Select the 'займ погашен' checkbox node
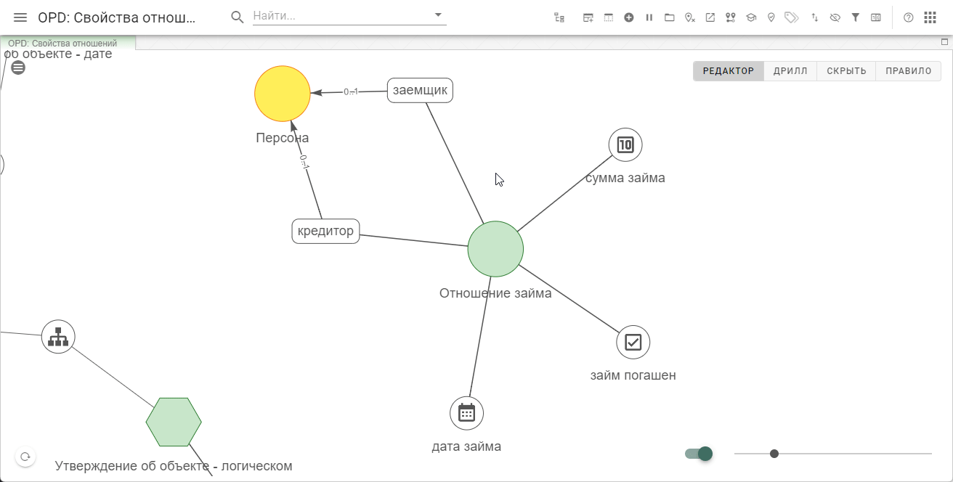The image size is (953, 482). pyautogui.click(x=633, y=342)
